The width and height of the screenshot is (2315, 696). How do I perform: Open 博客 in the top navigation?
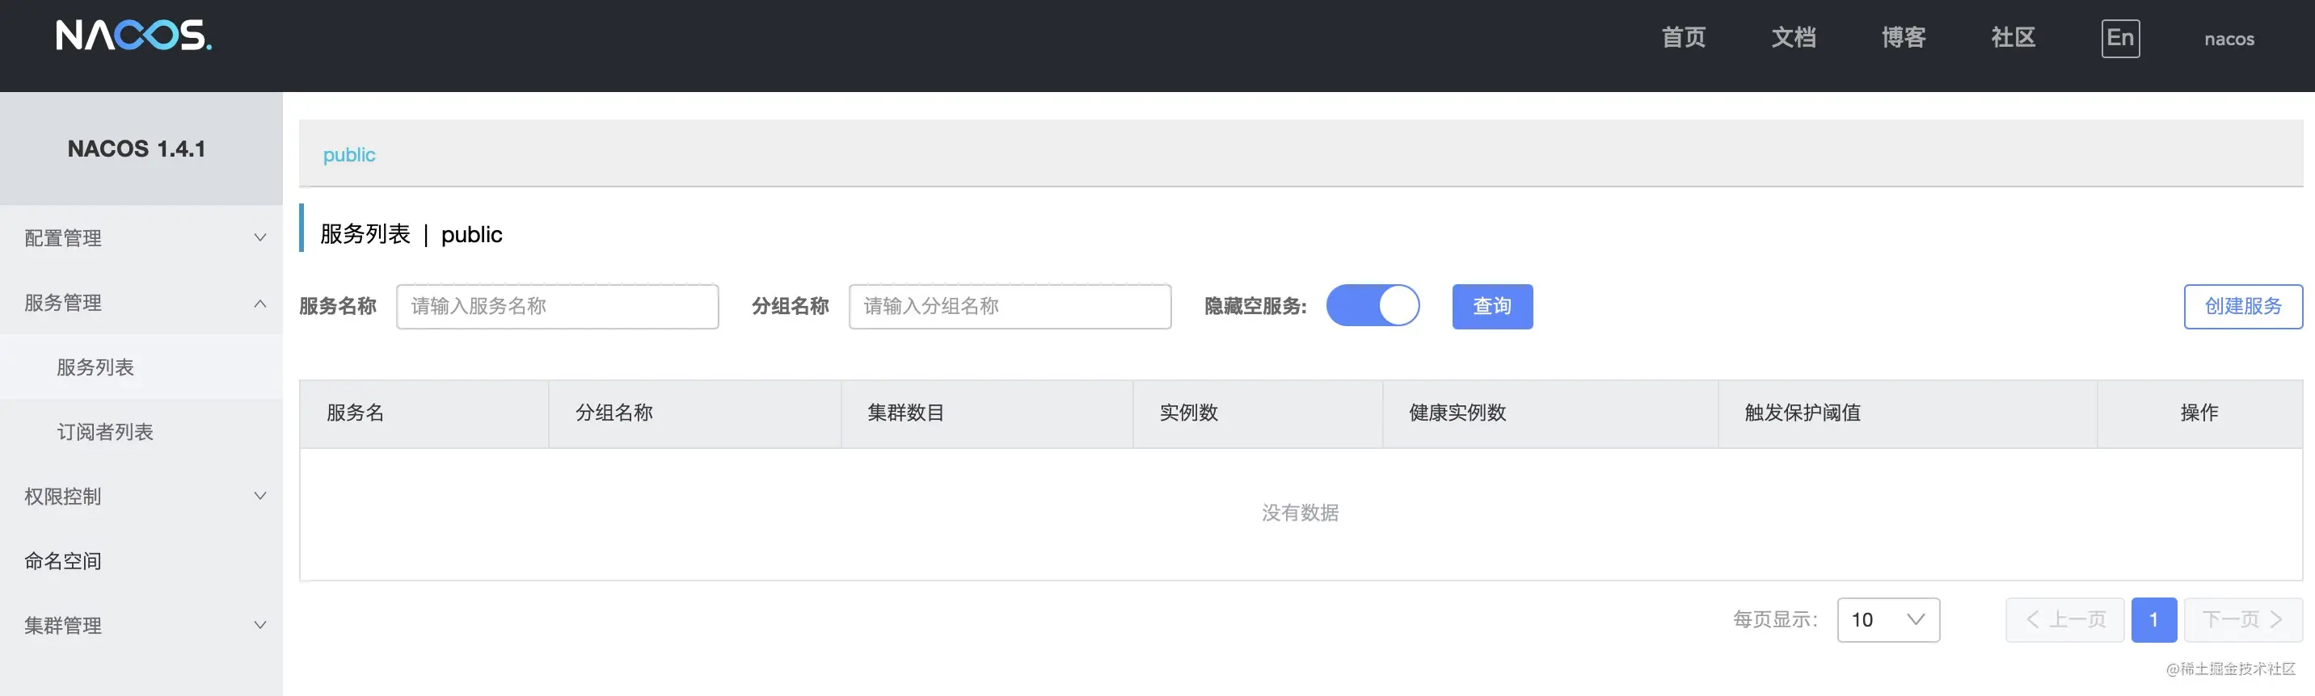pyautogui.click(x=1904, y=38)
